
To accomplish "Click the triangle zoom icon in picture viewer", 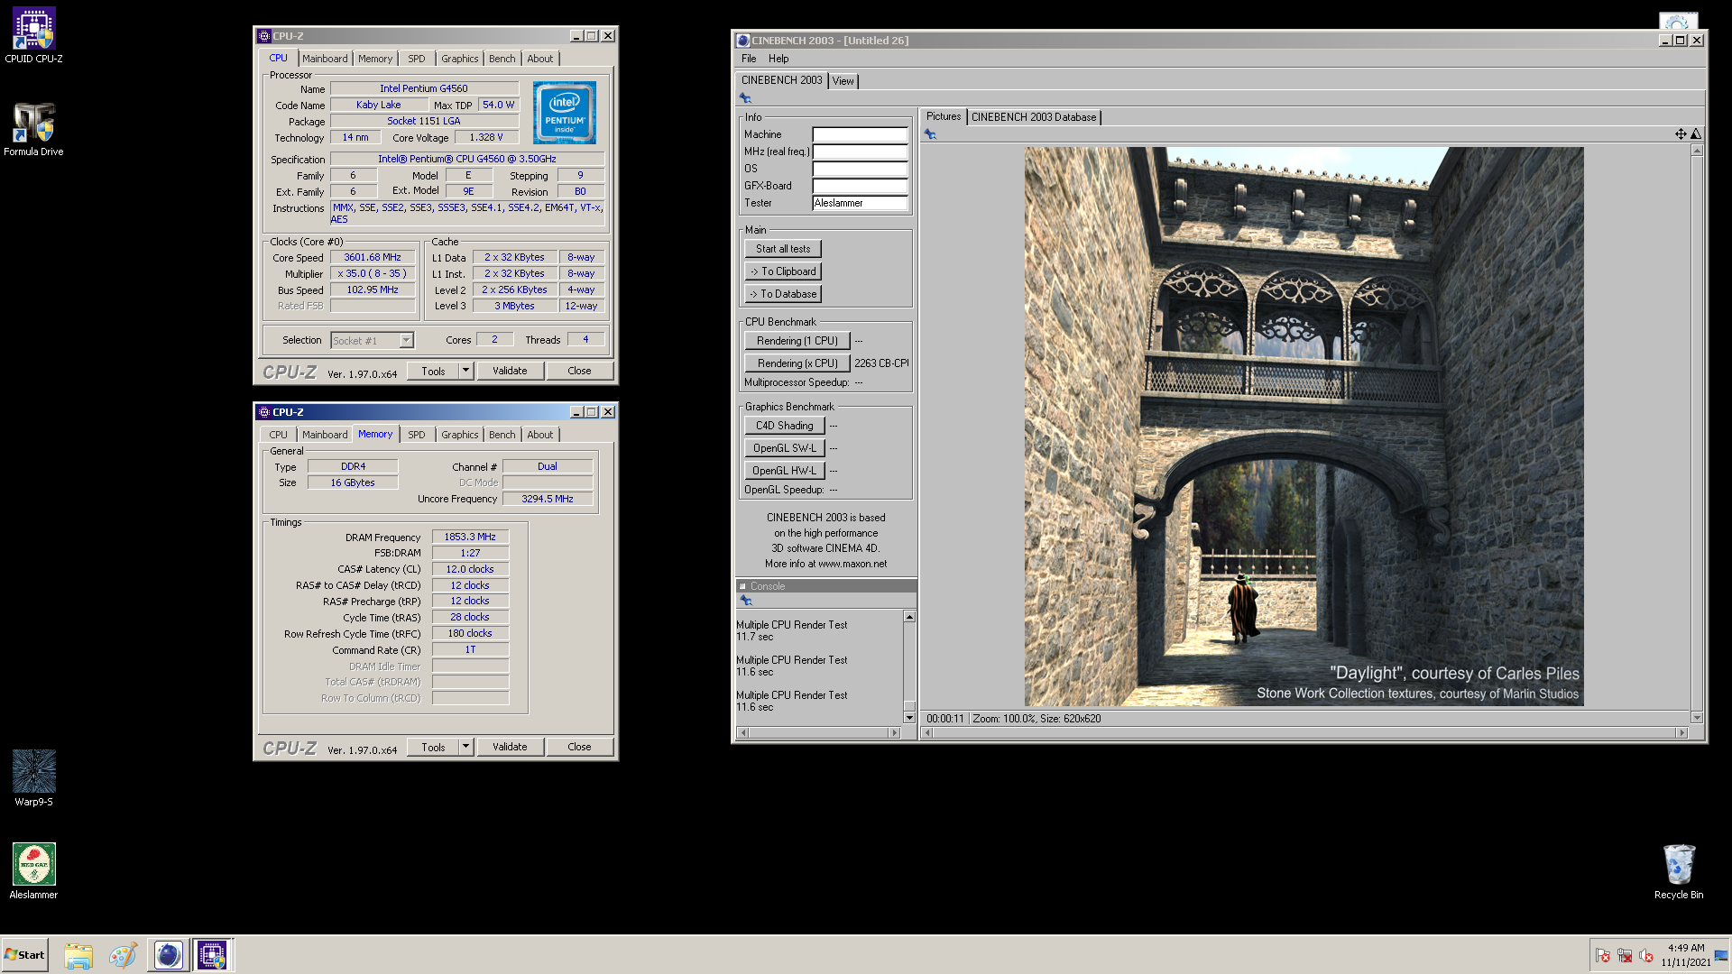I will [1696, 133].
